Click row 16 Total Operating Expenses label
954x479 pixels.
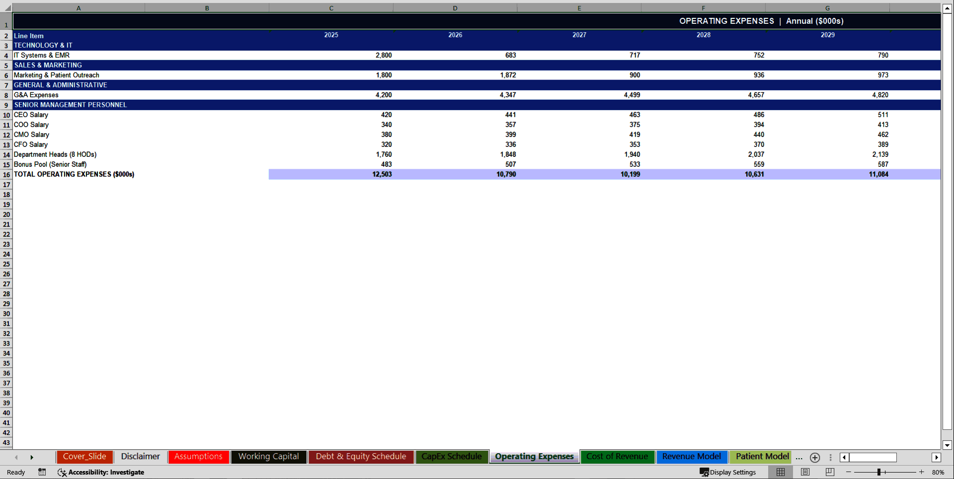pyautogui.click(x=74, y=174)
